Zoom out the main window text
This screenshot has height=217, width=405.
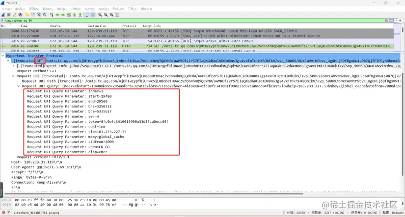pyautogui.click(x=106, y=15)
